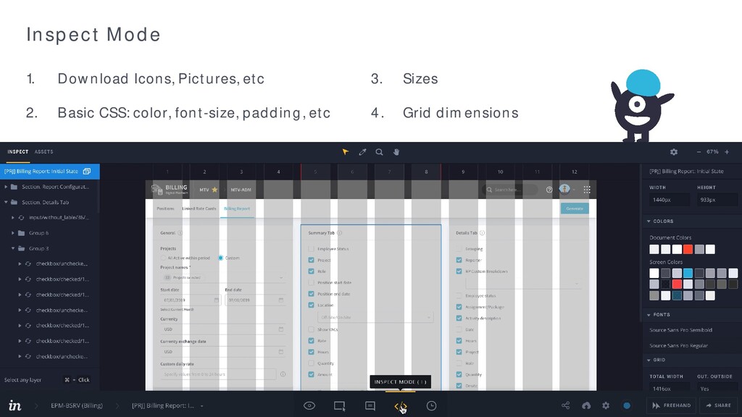
Task: Click the InVision logo home icon
Action: 14,405
